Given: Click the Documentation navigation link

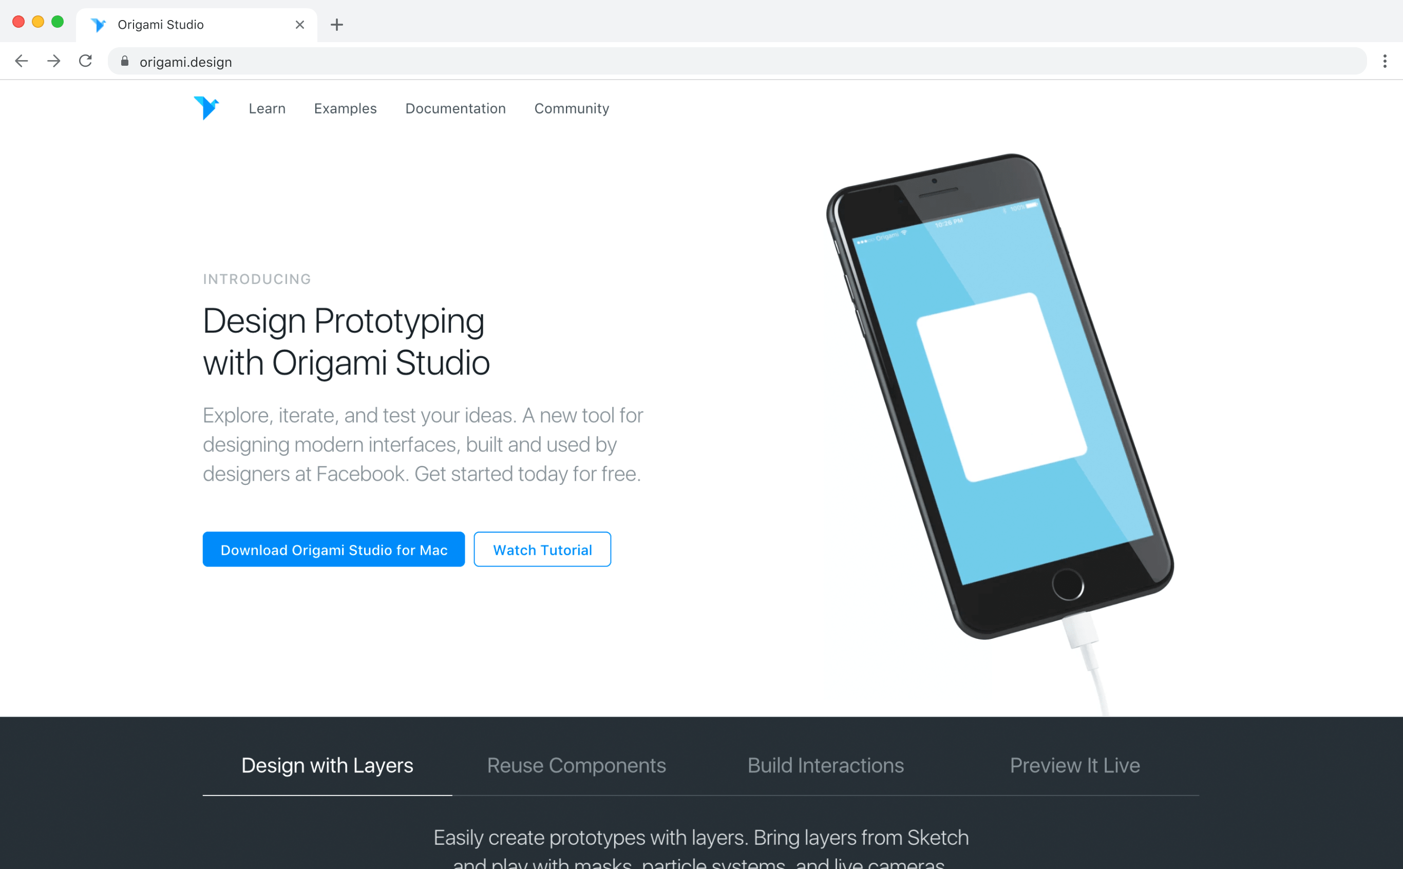Looking at the screenshot, I should [456, 108].
